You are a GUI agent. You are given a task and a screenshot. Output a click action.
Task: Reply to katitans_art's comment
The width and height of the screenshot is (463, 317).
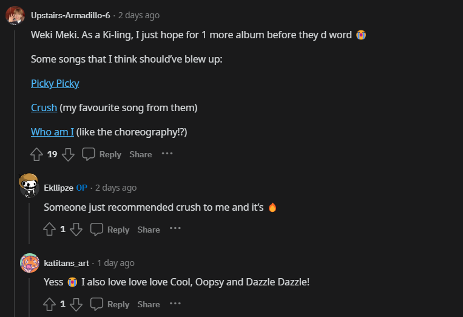pos(110,304)
